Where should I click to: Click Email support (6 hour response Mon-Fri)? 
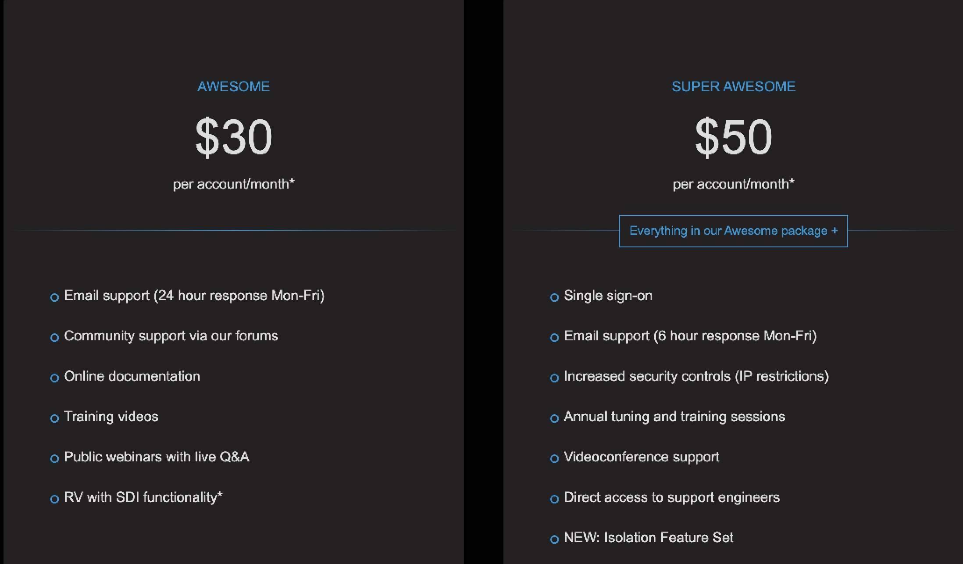690,336
